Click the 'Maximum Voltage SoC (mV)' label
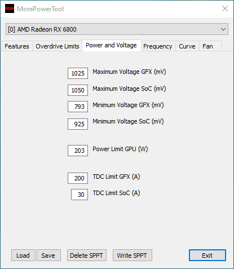 point(129,89)
